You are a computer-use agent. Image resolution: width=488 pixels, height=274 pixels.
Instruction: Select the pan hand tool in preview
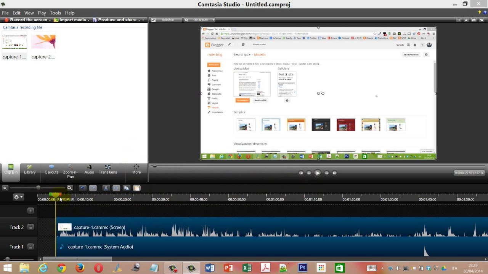pos(466,20)
